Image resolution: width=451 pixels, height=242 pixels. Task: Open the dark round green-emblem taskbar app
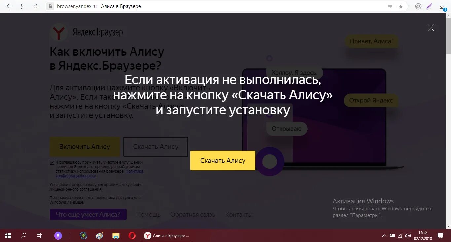tap(83, 235)
